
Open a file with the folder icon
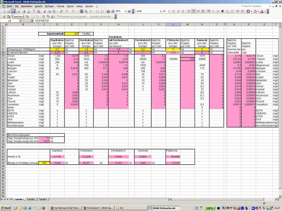tap(8, 11)
